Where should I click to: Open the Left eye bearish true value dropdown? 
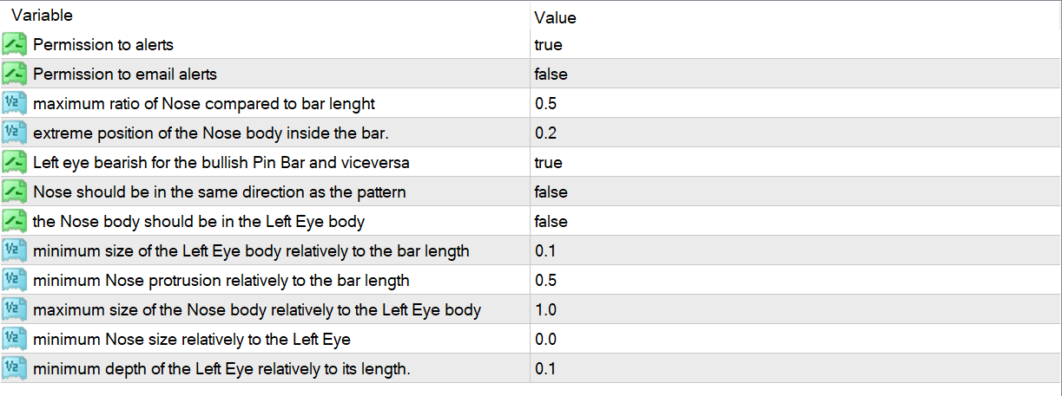549,163
